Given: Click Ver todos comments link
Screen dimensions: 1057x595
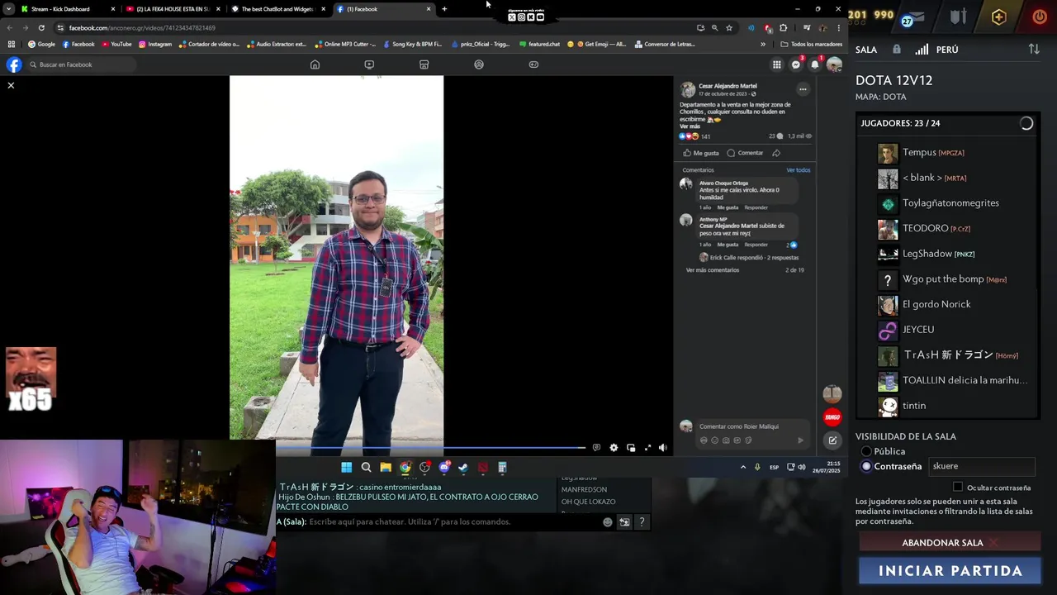Looking at the screenshot, I should click(x=798, y=170).
